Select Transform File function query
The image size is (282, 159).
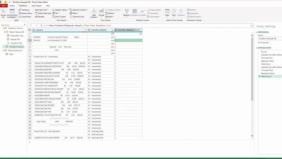15,43
